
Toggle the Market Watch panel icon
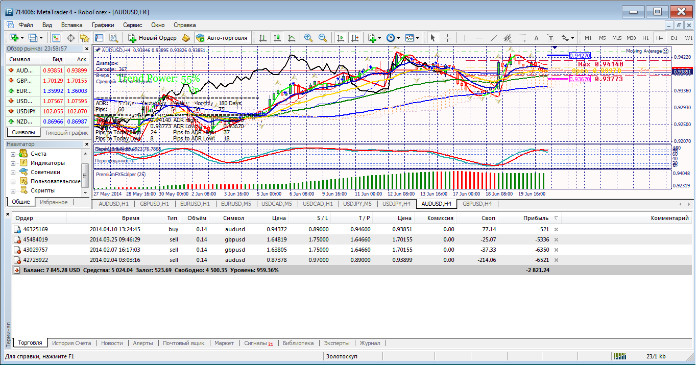(x=56, y=38)
